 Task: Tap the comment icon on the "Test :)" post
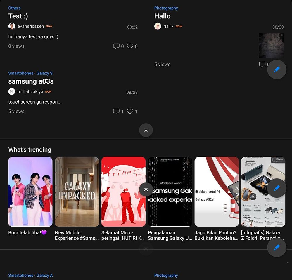[116, 46]
